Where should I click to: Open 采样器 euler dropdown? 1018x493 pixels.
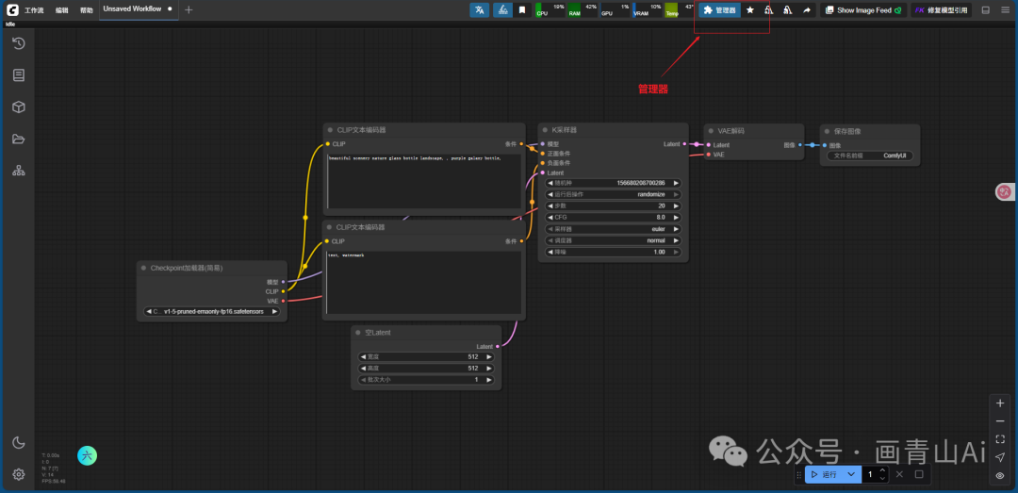pyautogui.click(x=615, y=229)
